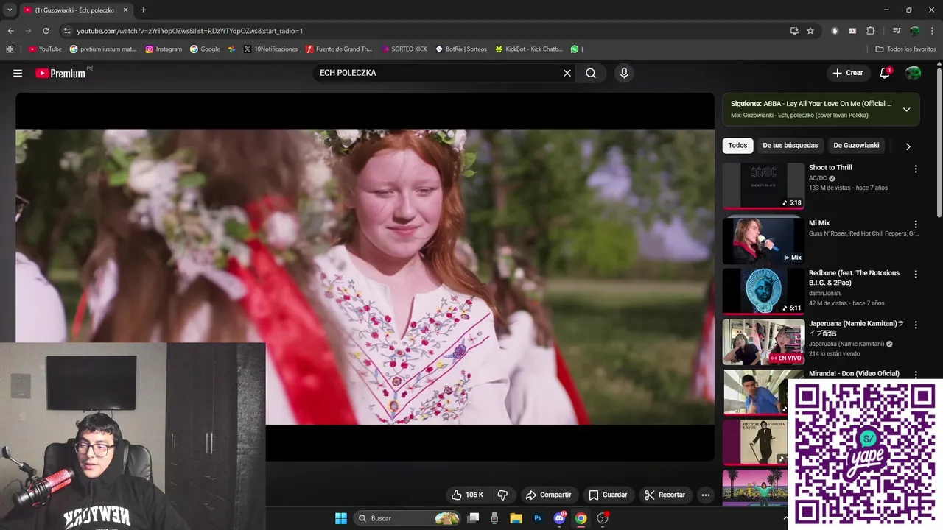Go back in browser history

[11, 31]
